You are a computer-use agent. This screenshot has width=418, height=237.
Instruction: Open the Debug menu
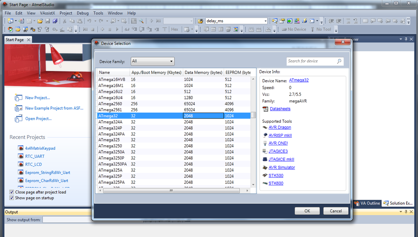coord(83,13)
